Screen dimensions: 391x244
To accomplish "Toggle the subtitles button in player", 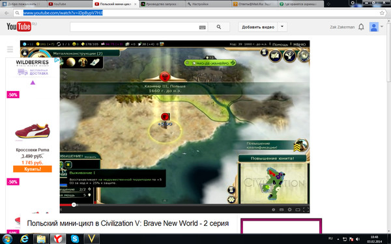I will coord(282,210).
